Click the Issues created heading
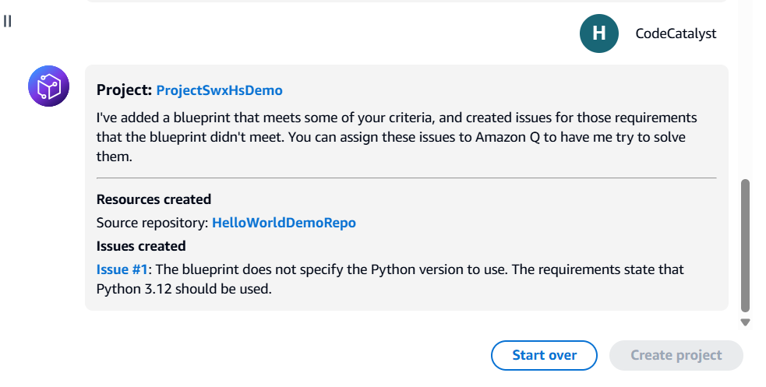The image size is (766, 387). pyautogui.click(x=141, y=246)
